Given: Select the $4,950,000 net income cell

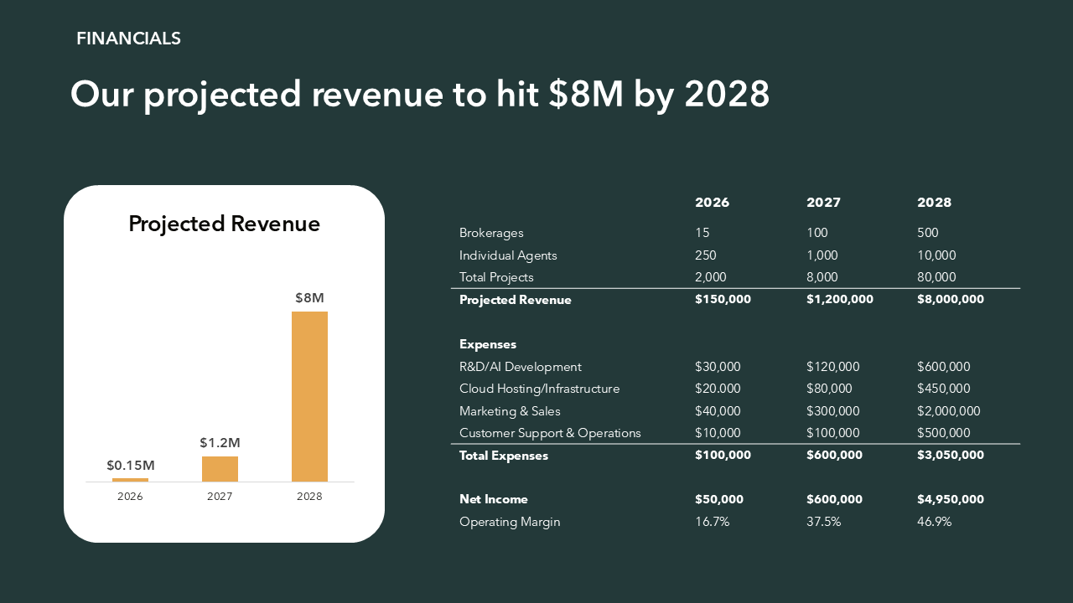Looking at the screenshot, I should click(951, 499).
